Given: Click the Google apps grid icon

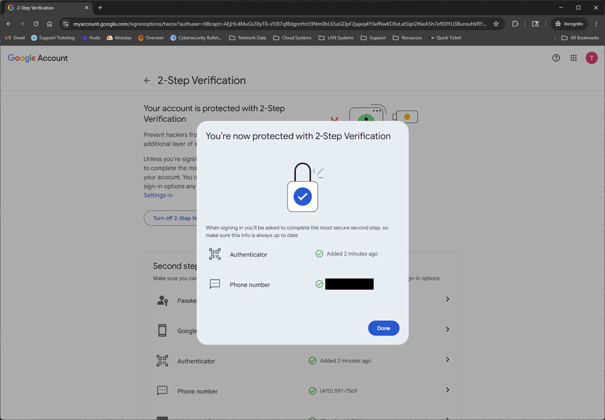Looking at the screenshot, I should (x=573, y=58).
